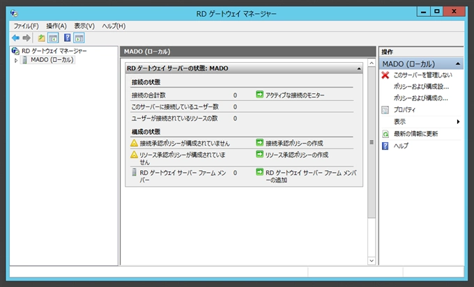Click the MADO server icon in tree
The height and width of the screenshot is (287, 474).
click(25, 60)
